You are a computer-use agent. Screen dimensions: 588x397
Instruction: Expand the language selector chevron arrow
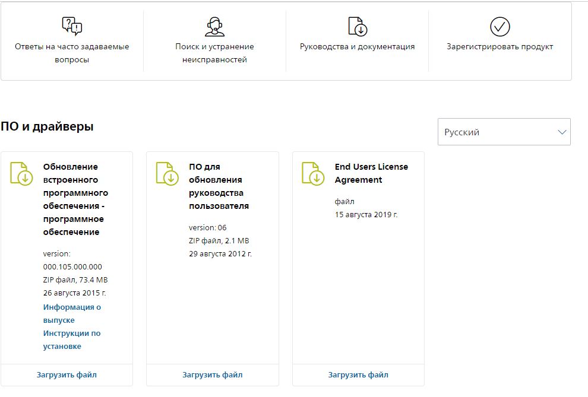(x=562, y=132)
